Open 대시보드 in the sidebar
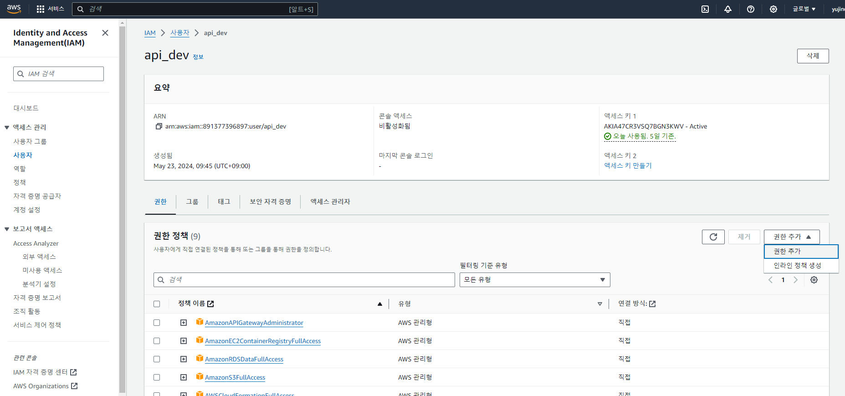 click(x=26, y=108)
